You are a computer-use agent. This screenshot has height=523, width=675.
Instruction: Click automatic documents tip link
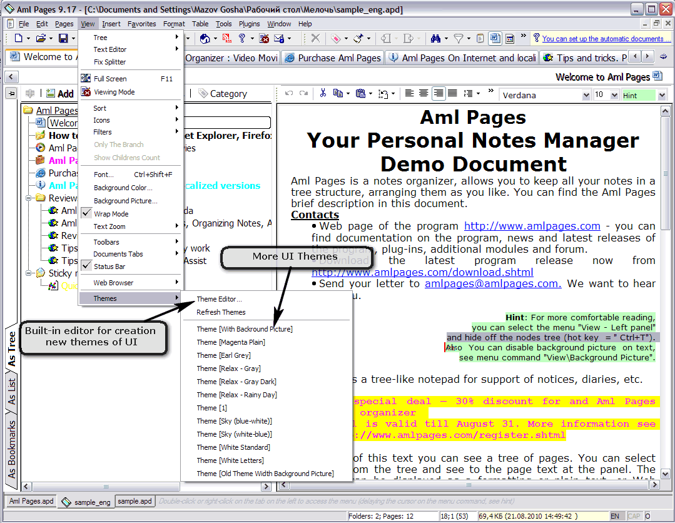pyautogui.click(x=606, y=39)
